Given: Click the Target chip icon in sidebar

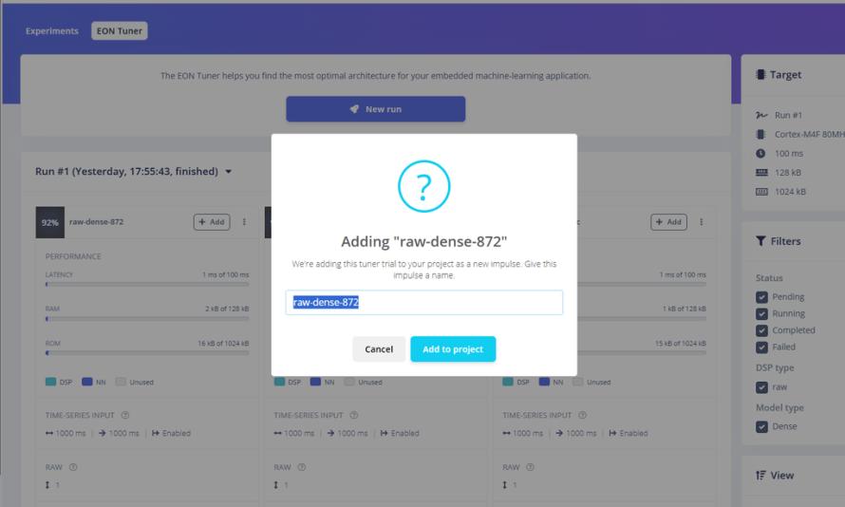Looking at the screenshot, I should click(x=760, y=74).
